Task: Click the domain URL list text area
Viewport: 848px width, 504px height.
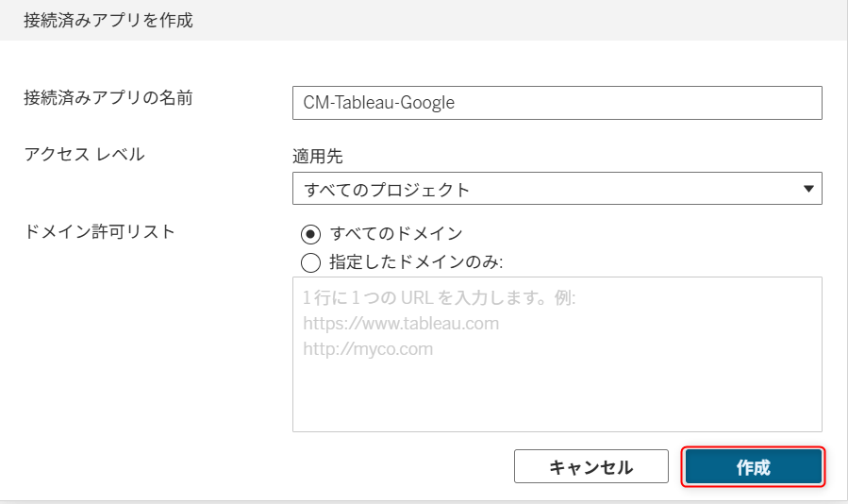Action: coord(557,355)
